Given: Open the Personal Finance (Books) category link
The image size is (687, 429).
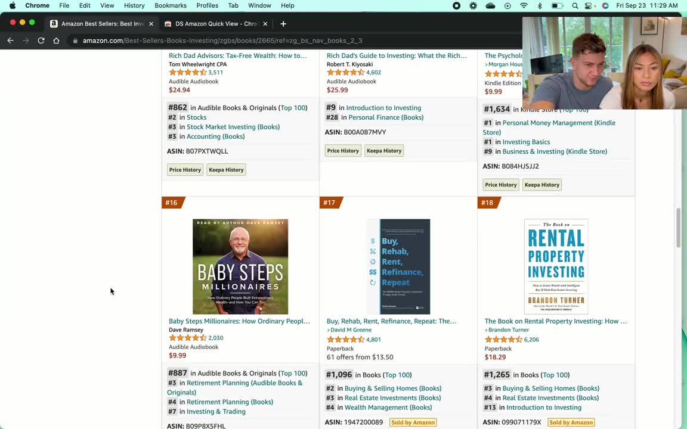Looking at the screenshot, I should tap(386, 117).
